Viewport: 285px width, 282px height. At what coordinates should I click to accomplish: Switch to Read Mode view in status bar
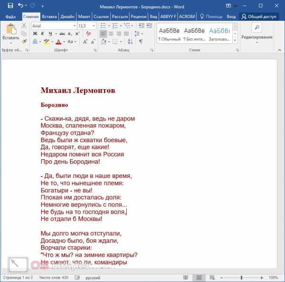coord(186,277)
